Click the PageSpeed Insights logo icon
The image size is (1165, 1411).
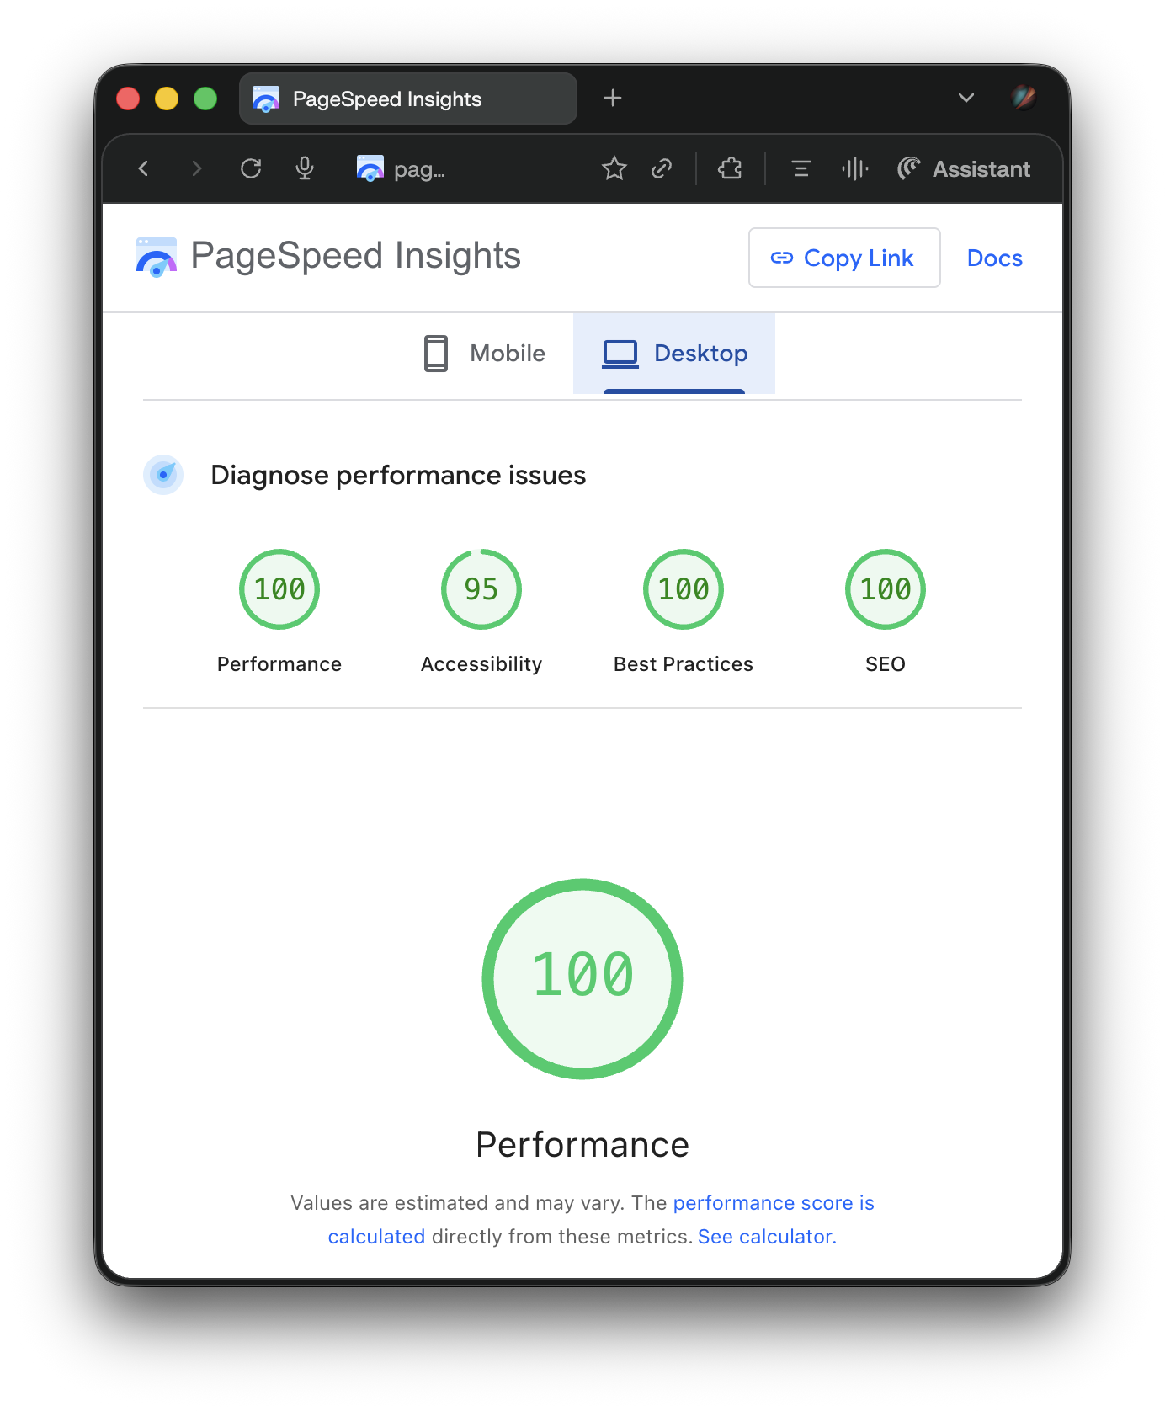click(157, 257)
